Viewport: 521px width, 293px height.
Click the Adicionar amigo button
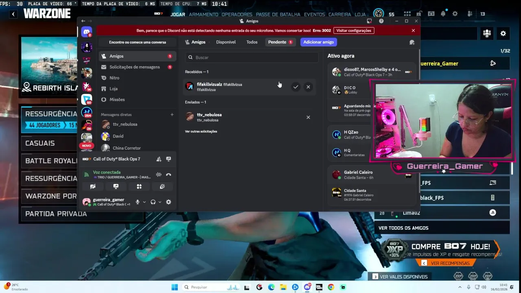point(319,42)
